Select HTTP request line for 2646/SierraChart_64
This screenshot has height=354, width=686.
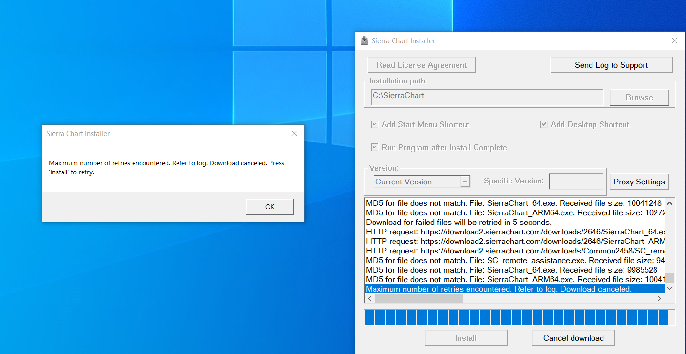(x=515, y=232)
